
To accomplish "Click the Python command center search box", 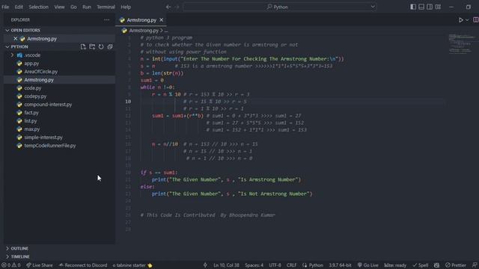I will (x=279, y=7).
